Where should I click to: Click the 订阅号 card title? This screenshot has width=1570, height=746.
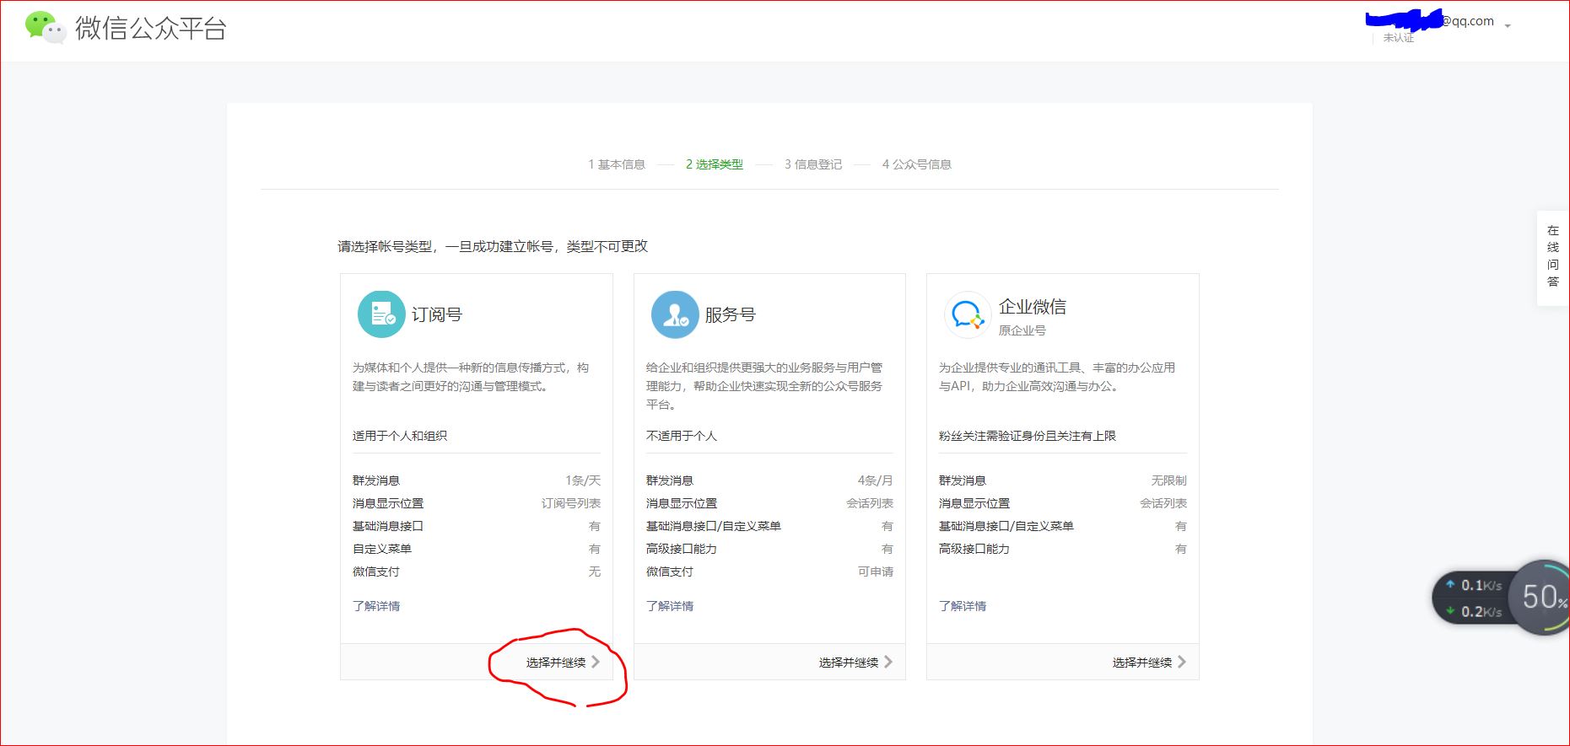tap(437, 314)
